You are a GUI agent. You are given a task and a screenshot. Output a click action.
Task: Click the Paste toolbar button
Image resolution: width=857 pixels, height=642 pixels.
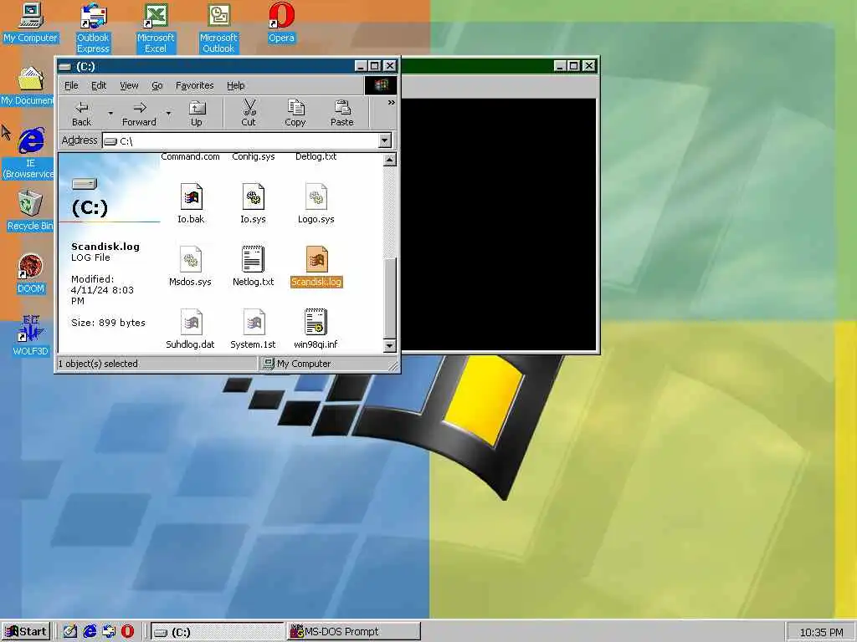[x=342, y=114]
